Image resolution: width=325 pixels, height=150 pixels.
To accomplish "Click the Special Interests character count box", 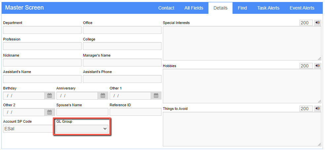I will pyautogui.click(x=306, y=23).
